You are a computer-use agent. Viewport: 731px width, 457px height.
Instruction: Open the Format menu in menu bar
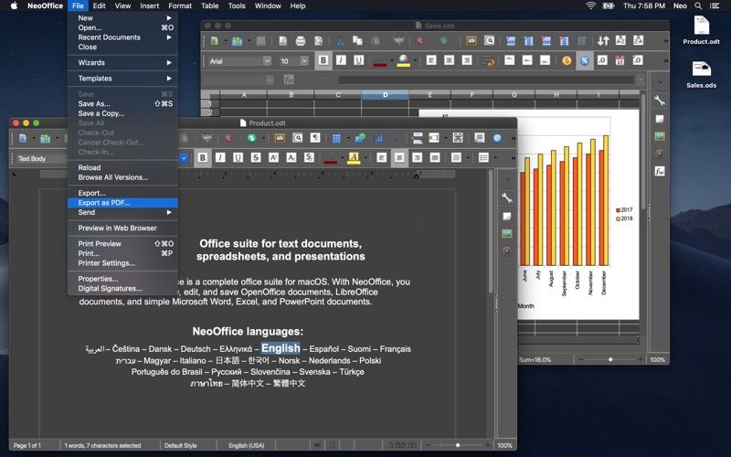click(180, 5)
